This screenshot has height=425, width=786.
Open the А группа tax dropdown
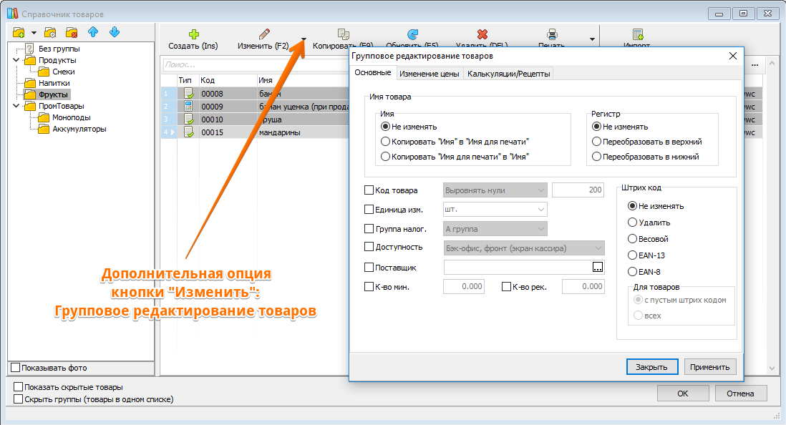click(495, 228)
